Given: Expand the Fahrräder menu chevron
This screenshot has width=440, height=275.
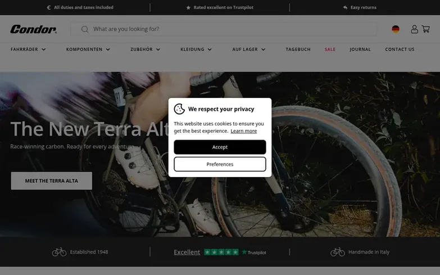Looking at the screenshot, I should point(44,49).
